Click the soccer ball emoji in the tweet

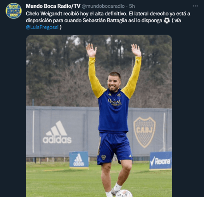[x=167, y=21]
